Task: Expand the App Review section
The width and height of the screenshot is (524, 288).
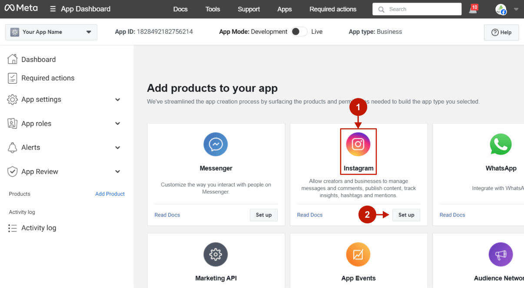Action: tap(117, 172)
